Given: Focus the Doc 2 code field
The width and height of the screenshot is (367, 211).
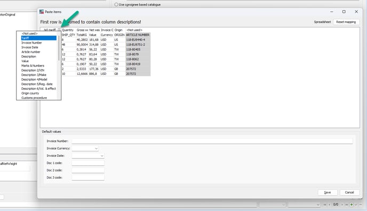Looking at the screenshot, I should (88, 170).
